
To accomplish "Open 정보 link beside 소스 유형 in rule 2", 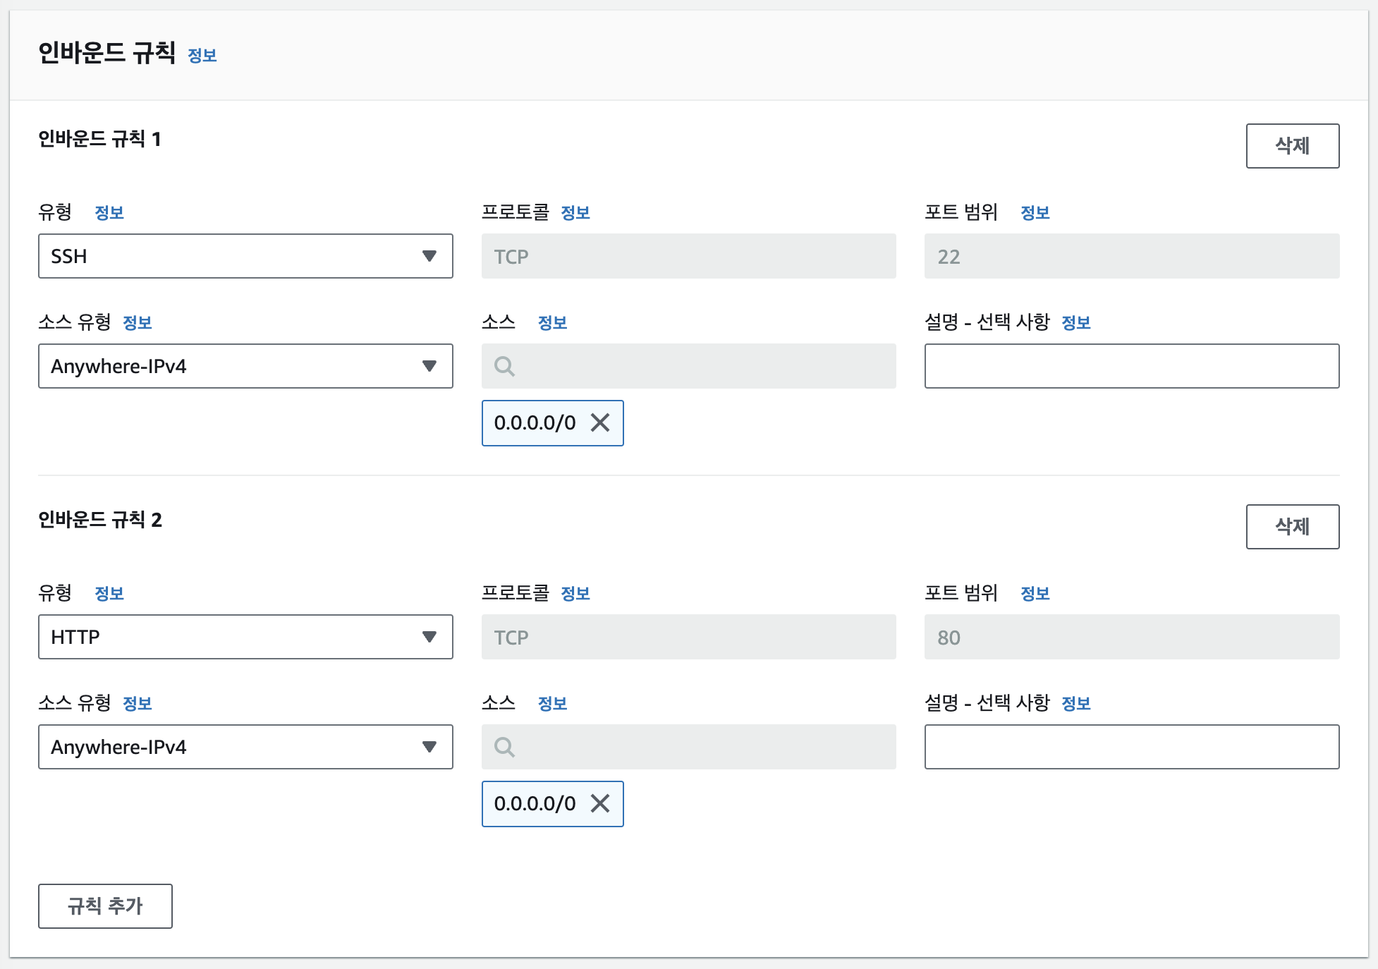I will click(x=138, y=703).
